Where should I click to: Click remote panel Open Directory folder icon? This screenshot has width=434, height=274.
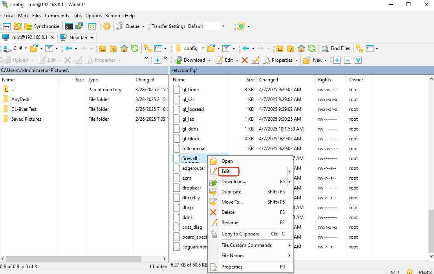click(x=211, y=48)
